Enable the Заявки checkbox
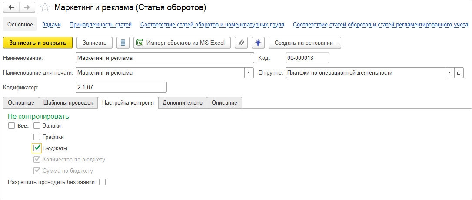This screenshot has width=472, height=200. tap(37, 126)
